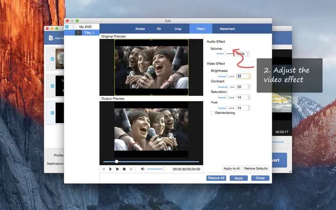Click the Title_1 film thumbnail icon

(78, 33)
